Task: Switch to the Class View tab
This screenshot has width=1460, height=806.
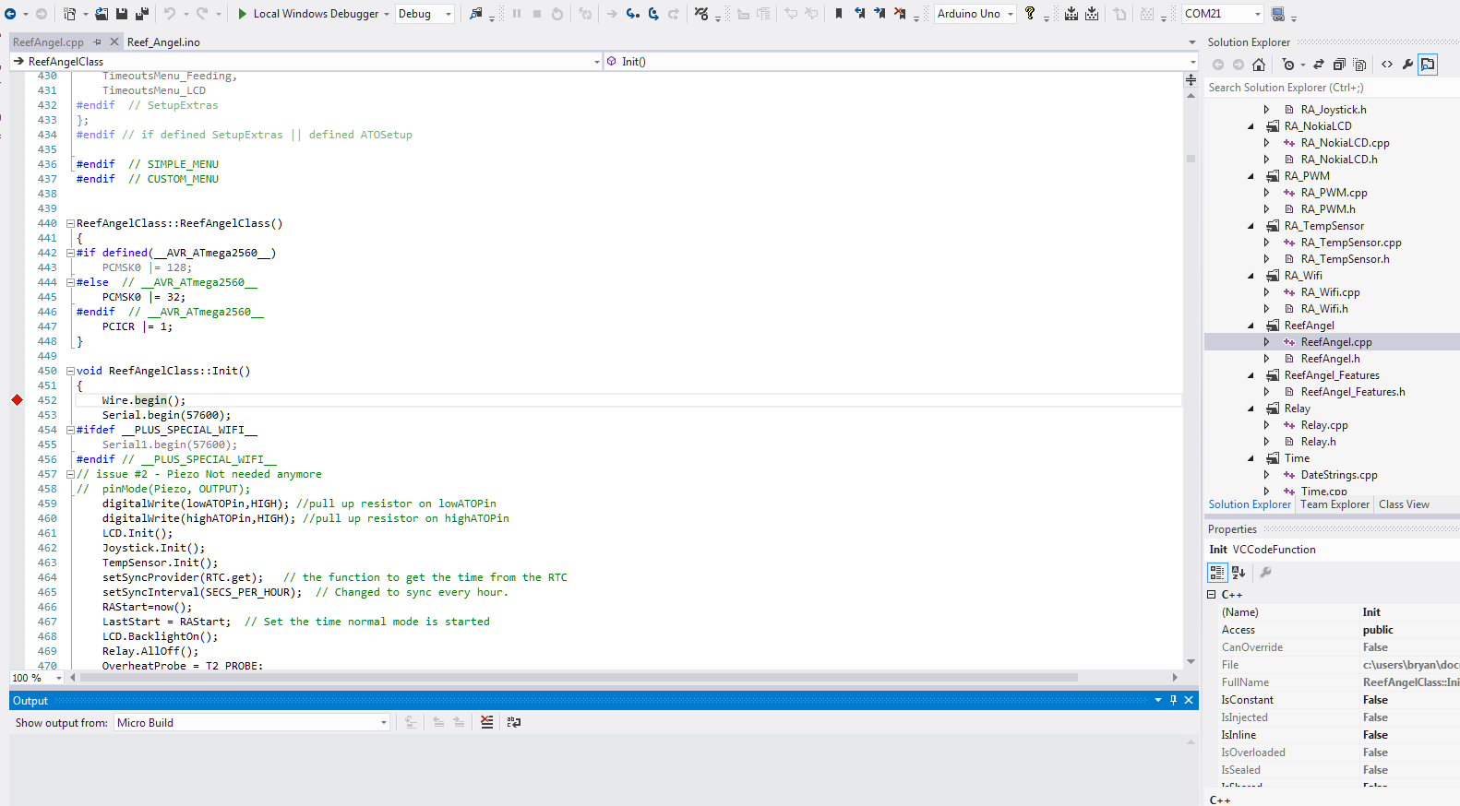Action: pyautogui.click(x=1404, y=504)
